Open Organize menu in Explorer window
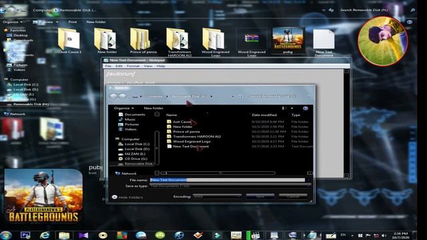427x240 pixels. 13,22
